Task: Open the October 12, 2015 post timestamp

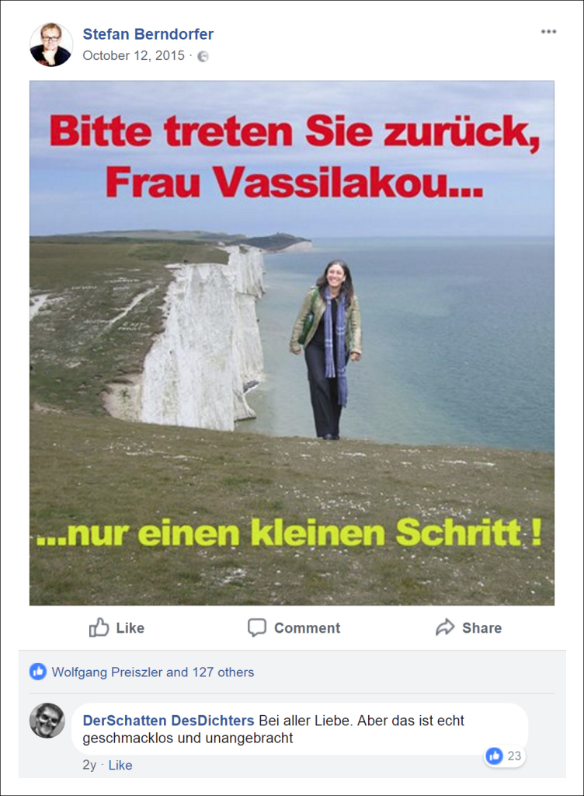Action: (x=134, y=55)
